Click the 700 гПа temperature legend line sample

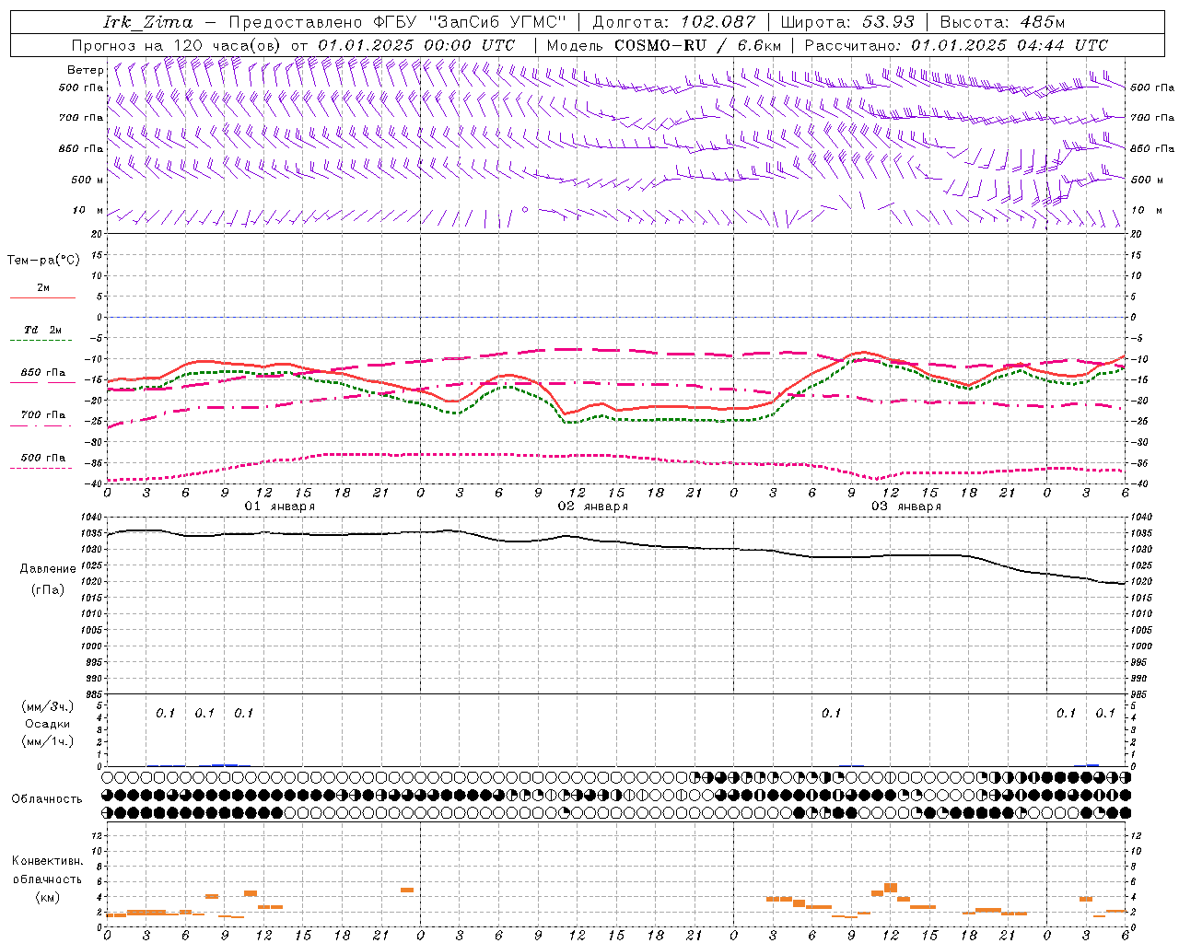42,425
